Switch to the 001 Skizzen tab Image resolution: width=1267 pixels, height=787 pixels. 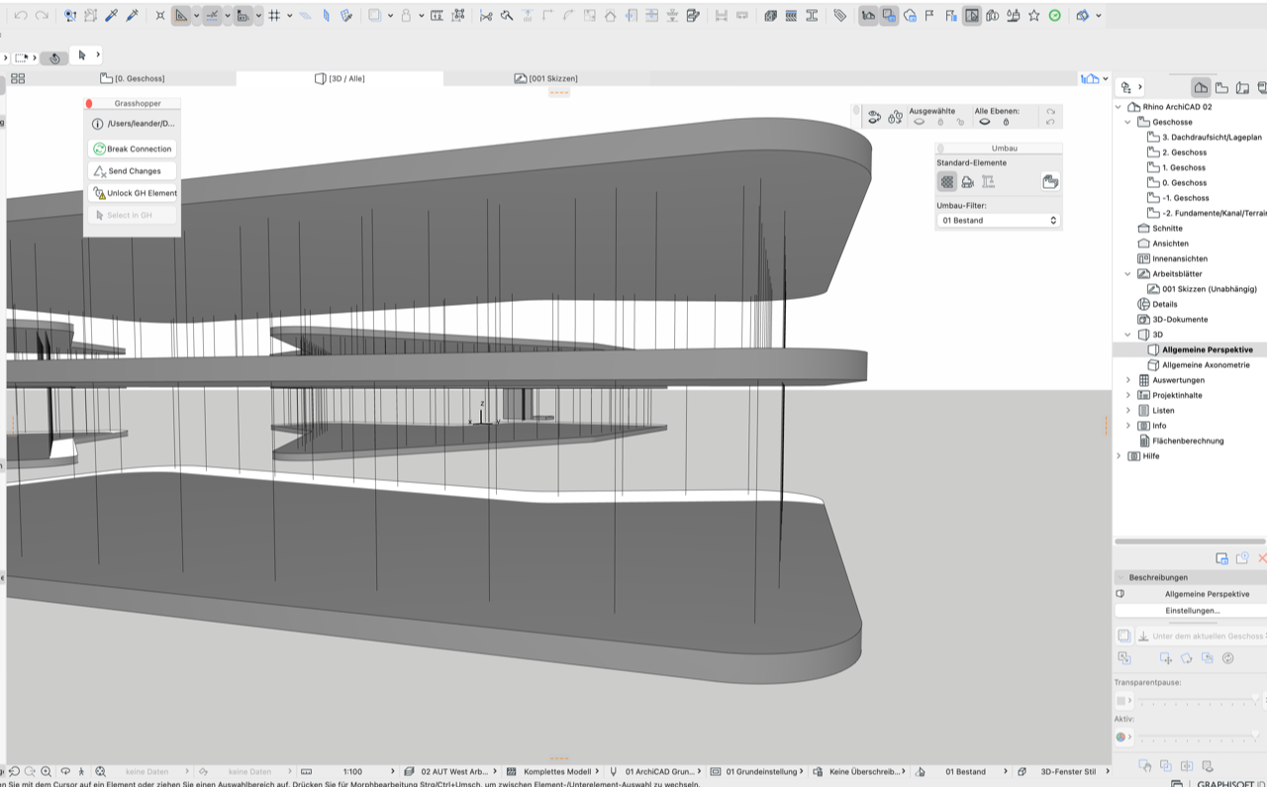[545, 78]
